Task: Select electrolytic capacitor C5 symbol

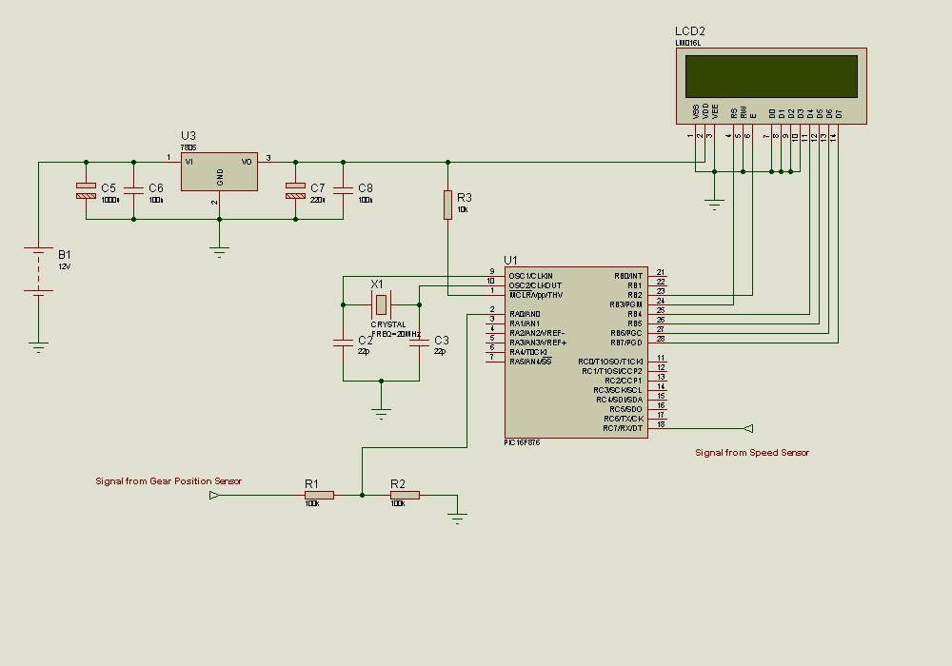Action: click(x=87, y=191)
